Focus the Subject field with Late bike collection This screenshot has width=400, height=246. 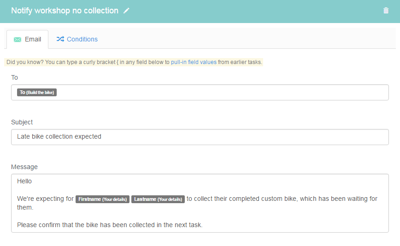[x=200, y=137]
